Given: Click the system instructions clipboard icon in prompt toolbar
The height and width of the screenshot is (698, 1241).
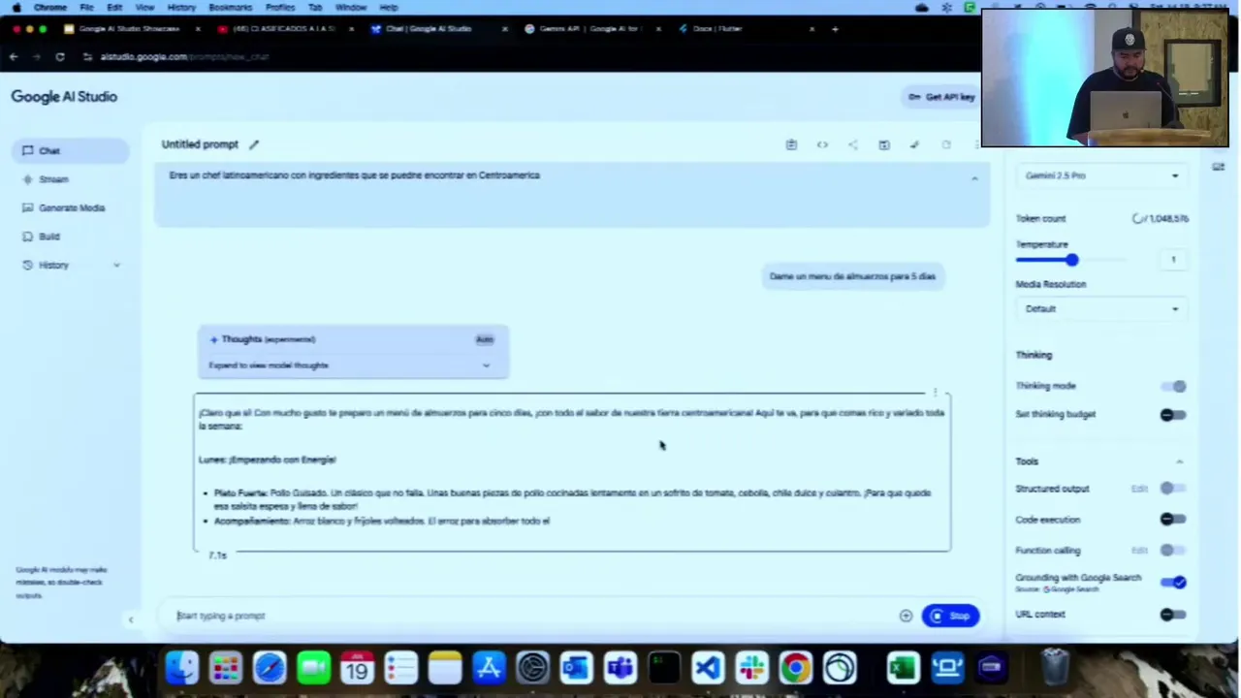Looking at the screenshot, I should tap(791, 144).
